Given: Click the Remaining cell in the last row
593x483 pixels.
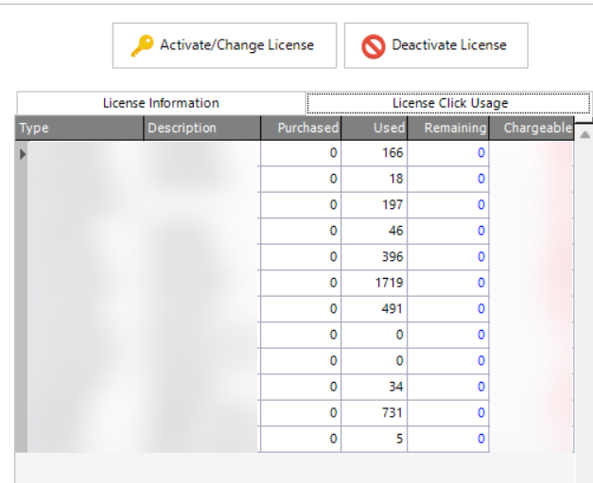Looking at the screenshot, I should 448,439.
